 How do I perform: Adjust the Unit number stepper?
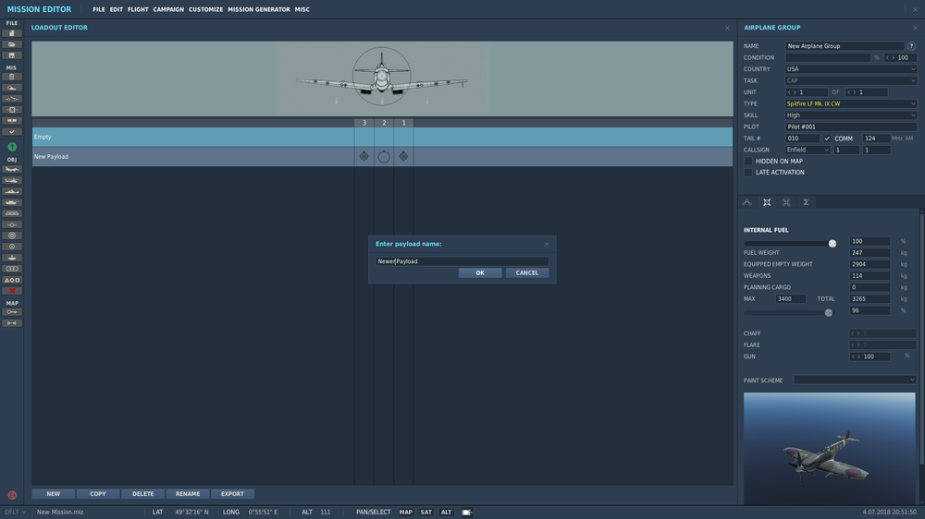click(807, 92)
